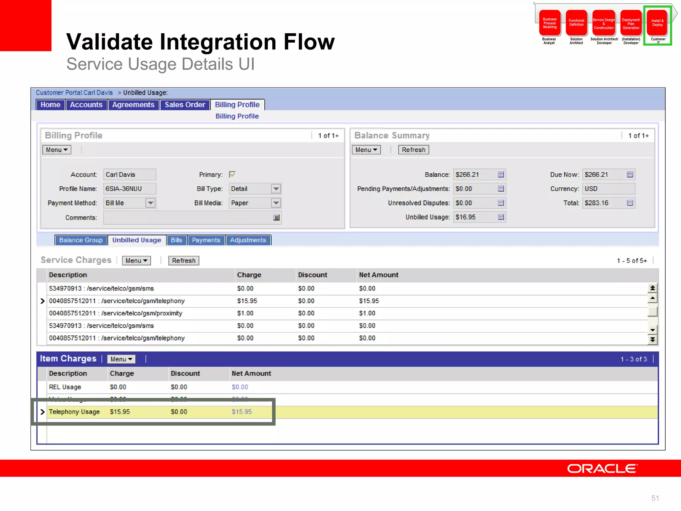Screen dimensions: 681x511
Task: Sort Item Charges by Description header
Action: [x=68, y=373]
